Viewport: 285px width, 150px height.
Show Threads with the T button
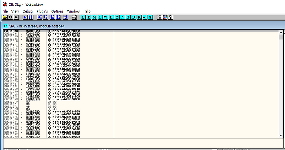point(100,17)
